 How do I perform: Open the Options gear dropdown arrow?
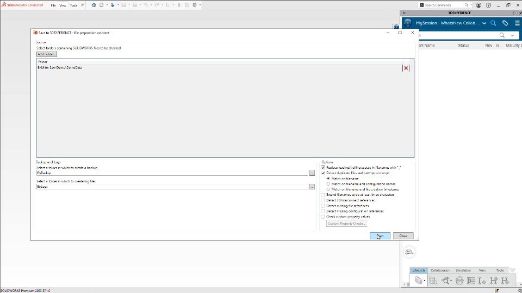(200, 5)
